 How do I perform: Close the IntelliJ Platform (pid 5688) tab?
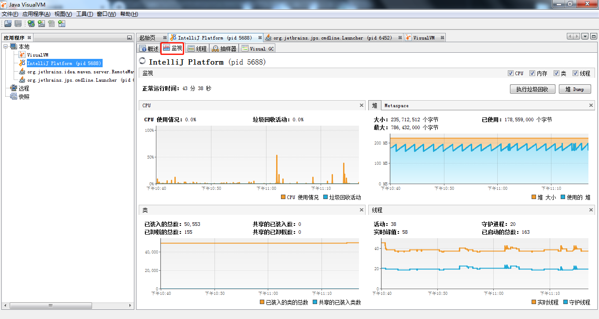point(260,38)
